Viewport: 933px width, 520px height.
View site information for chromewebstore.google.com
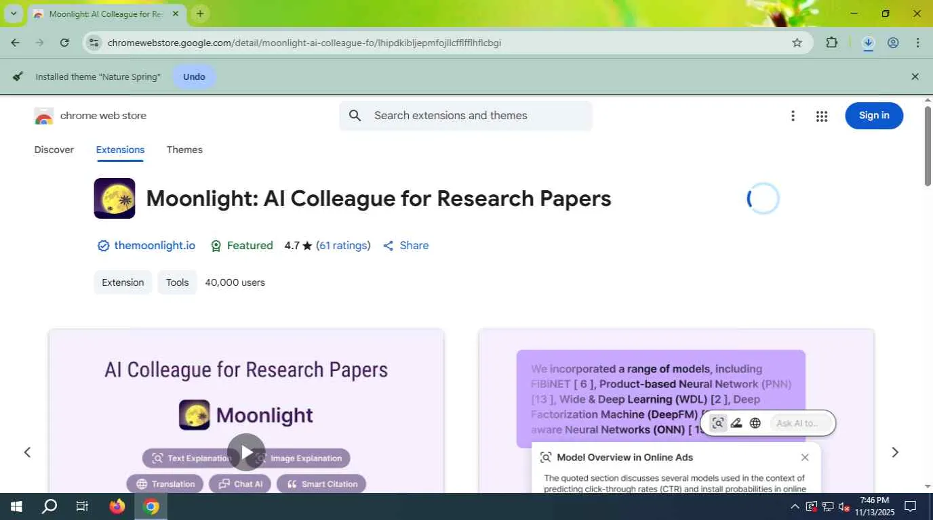tap(94, 43)
